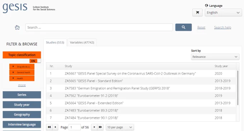Click the magnifier search button
The width and height of the screenshot is (244, 131).
(183, 27)
